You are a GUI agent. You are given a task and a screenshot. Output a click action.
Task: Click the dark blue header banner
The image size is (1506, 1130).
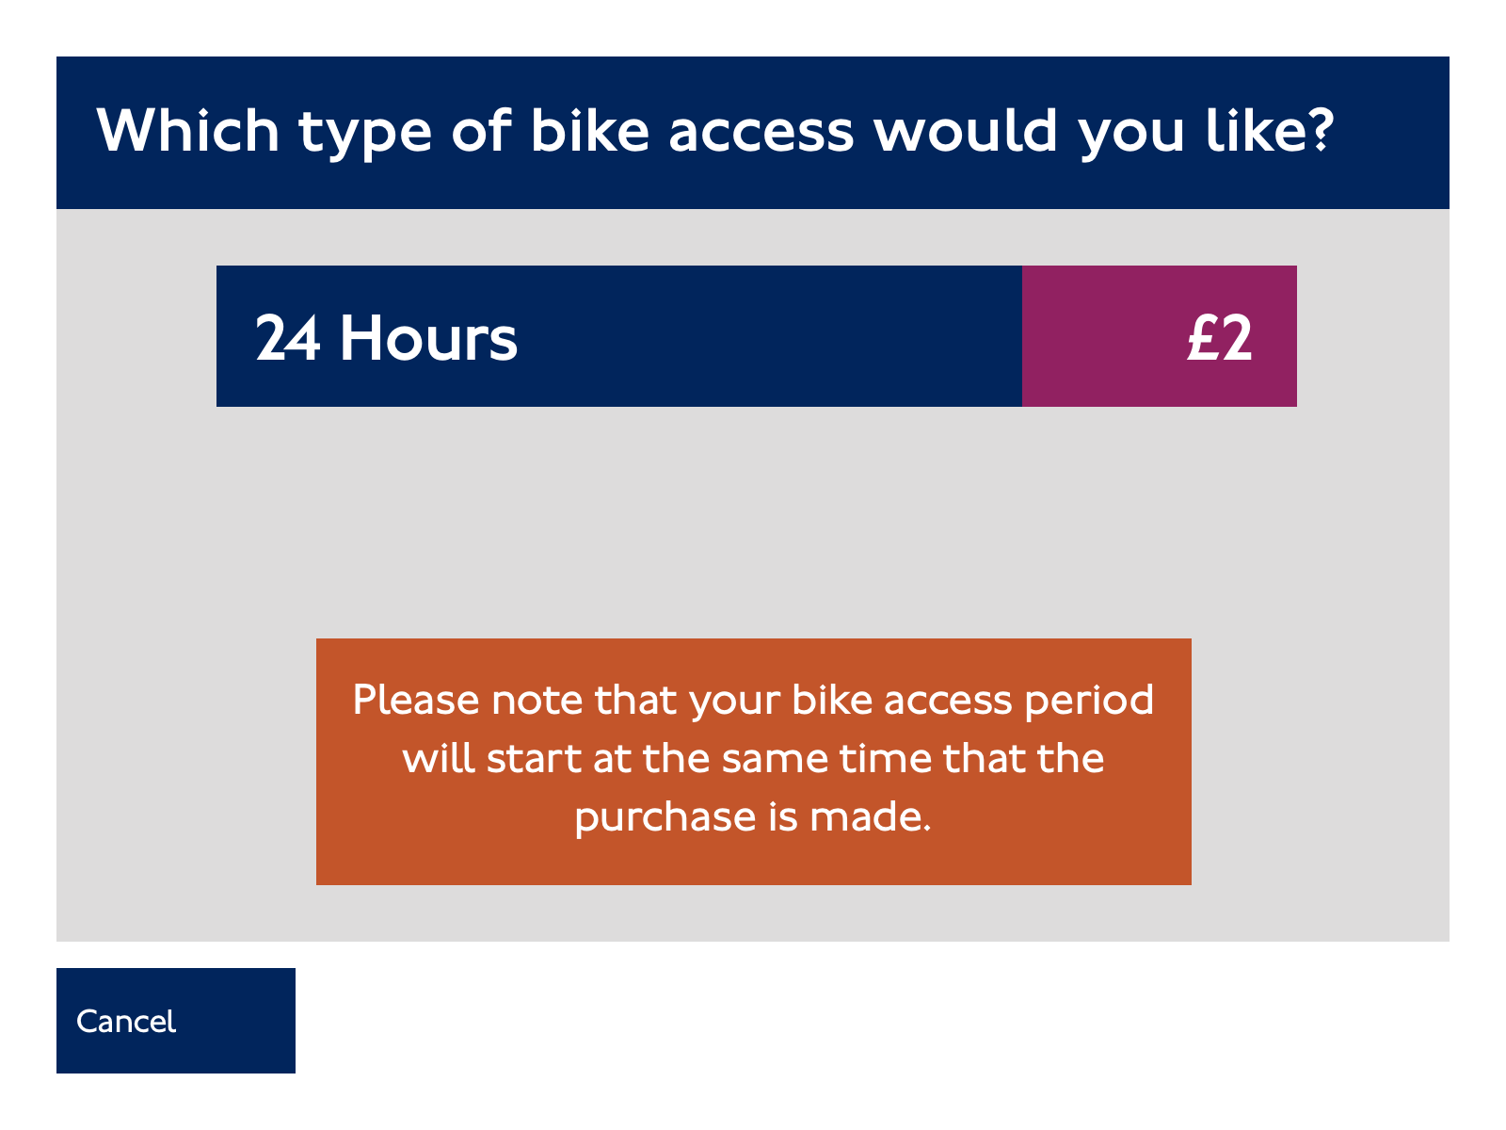pyautogui.click(x=753, y=133)
